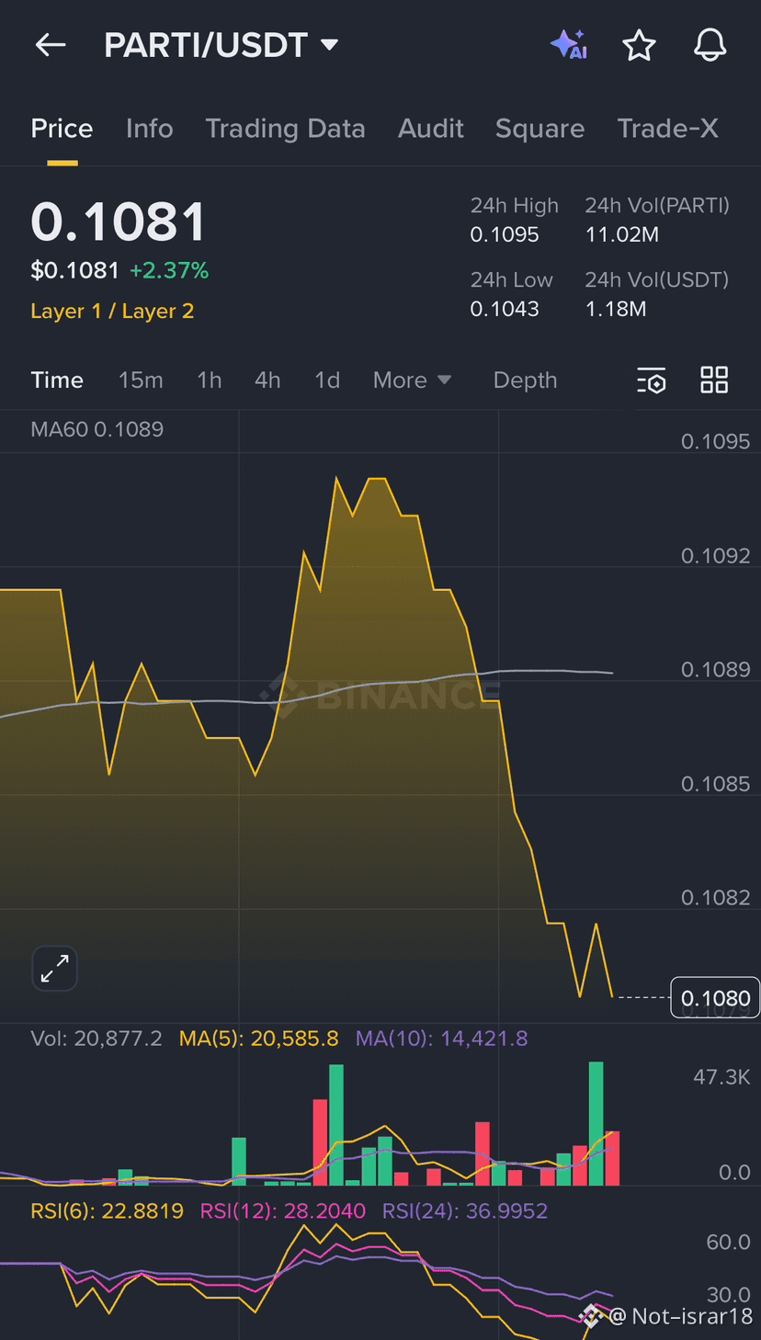Select the 15m interval
The width and height of the screenshot is (761, 1340).
141,380
